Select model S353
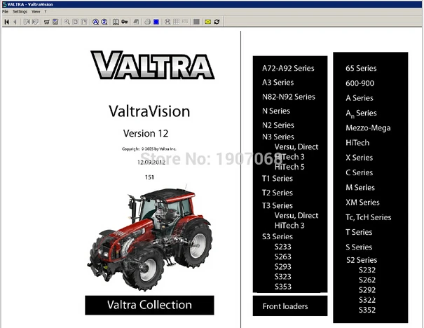This screenshot has height=328, width=424. [x=283, y=287]
